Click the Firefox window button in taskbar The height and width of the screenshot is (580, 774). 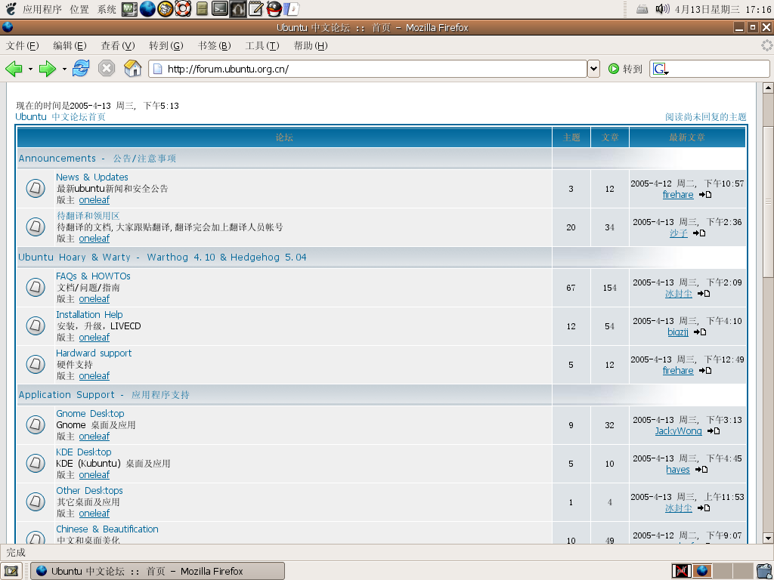pos(157,571)
